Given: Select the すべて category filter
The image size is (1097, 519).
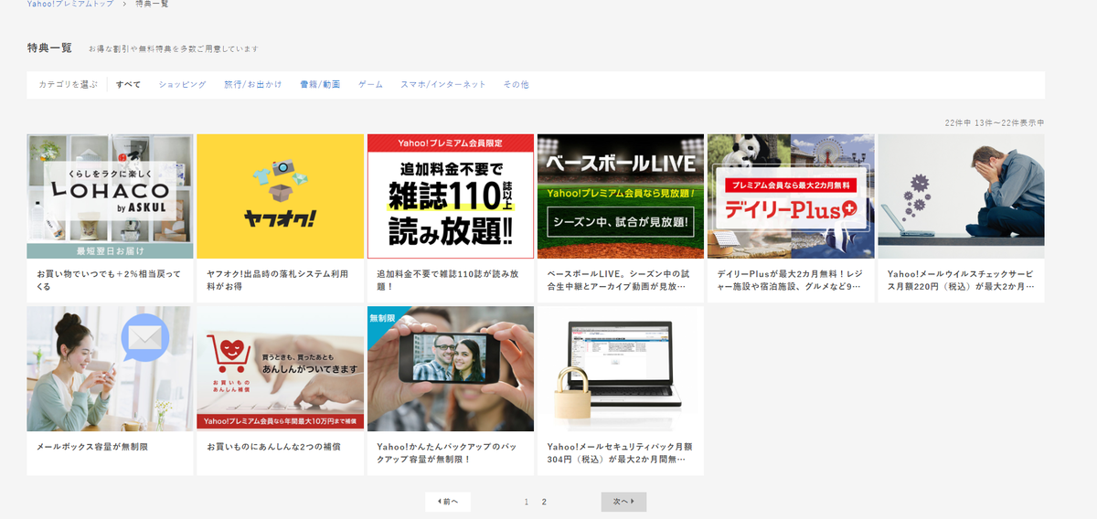Looking at the screenshot, I should tap(129, 85).
